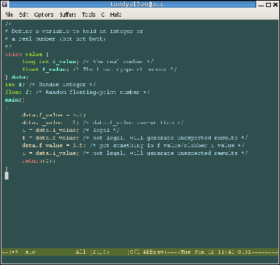Close the Emacs window
This screenshot has width=280, height=265.
(x=275, y=4)
